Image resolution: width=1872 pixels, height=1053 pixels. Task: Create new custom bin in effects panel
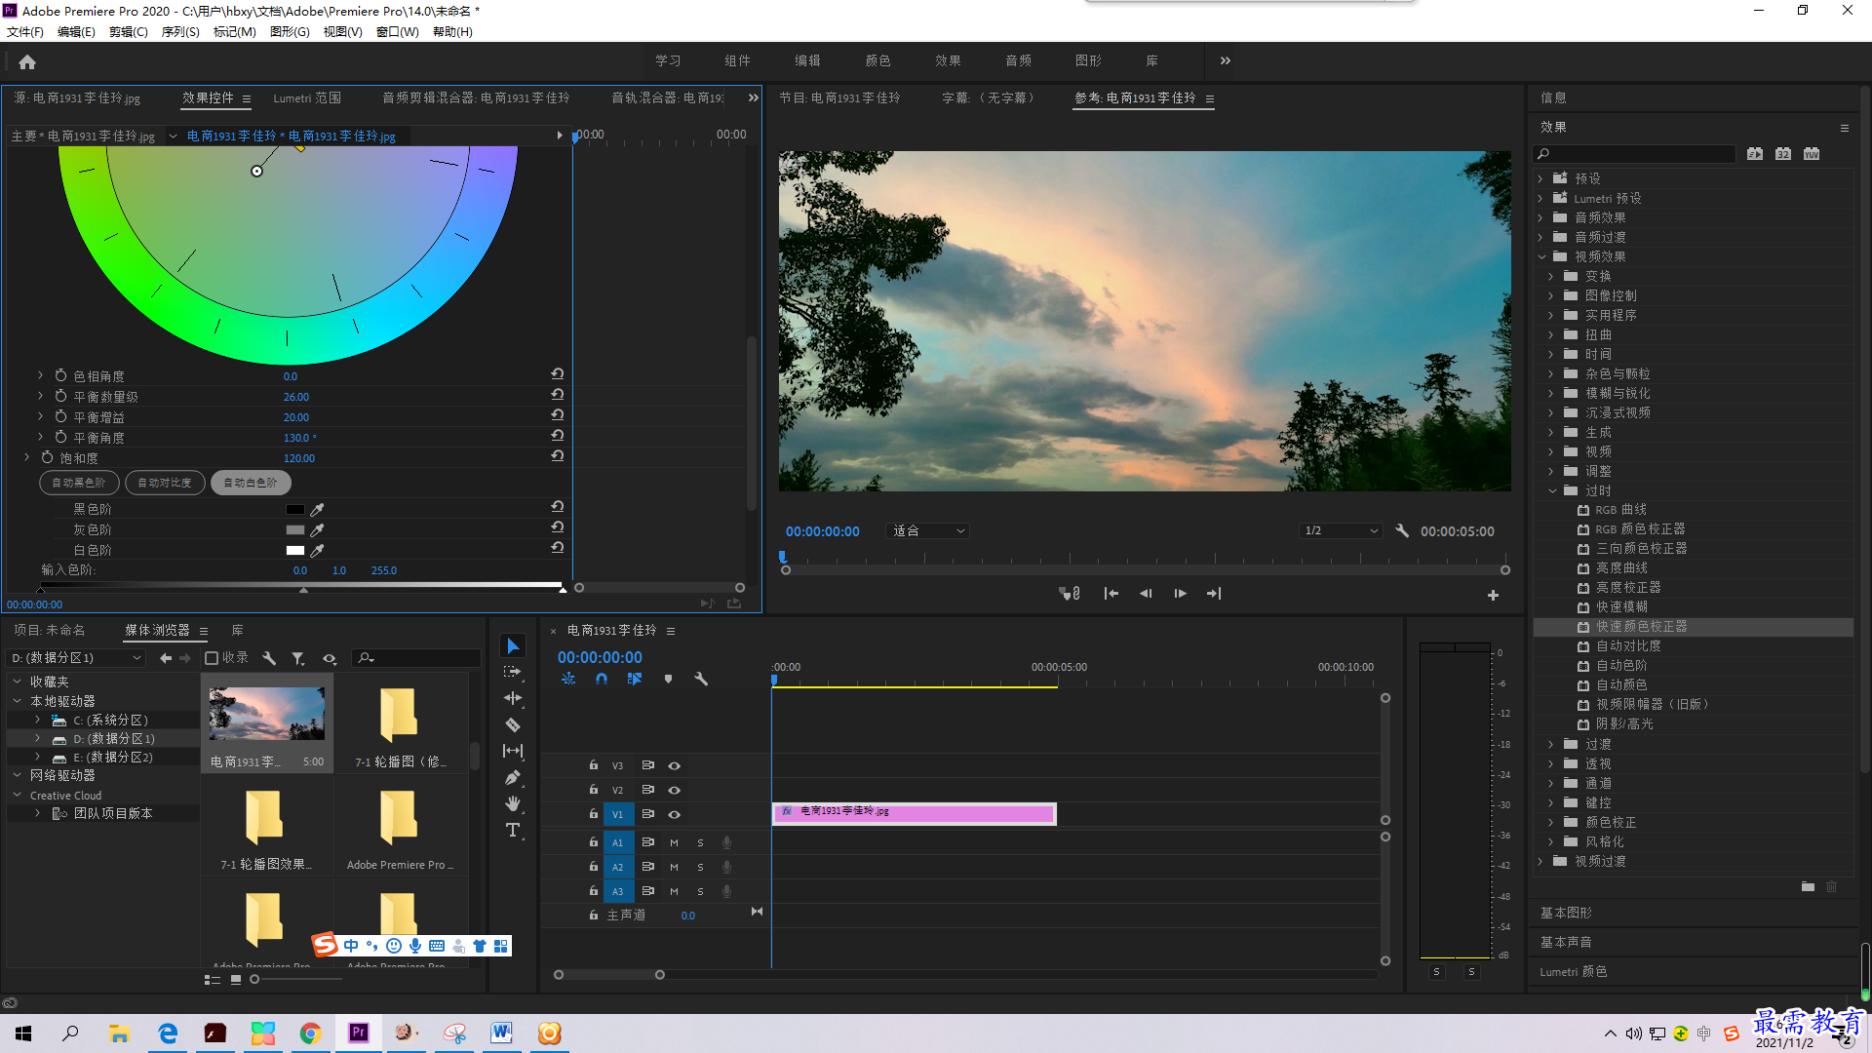(1808, 886)
